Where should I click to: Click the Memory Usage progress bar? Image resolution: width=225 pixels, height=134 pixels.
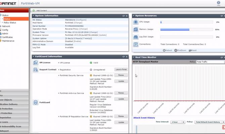186,29
